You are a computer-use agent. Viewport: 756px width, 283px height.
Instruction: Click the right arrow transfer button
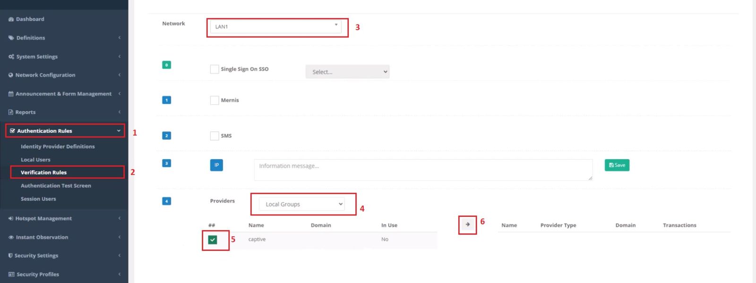pyautogui.click(x=467, y=224)
